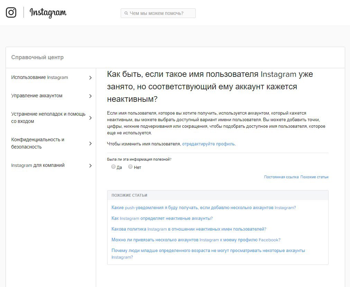Click the 'Похожие статьи' link near feedback
350x287 pixels.
point(314,177)
